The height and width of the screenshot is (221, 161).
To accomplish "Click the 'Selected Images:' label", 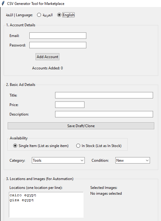I will click(104, 188).
